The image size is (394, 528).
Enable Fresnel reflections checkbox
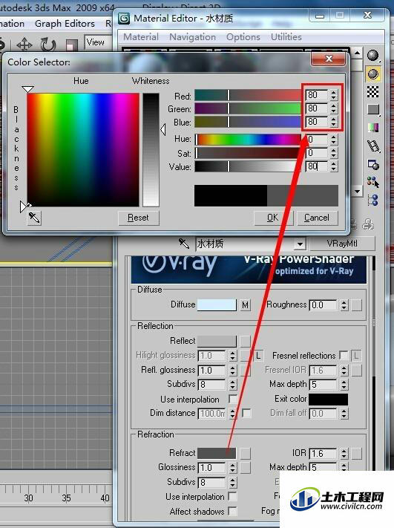click(344, 355)
